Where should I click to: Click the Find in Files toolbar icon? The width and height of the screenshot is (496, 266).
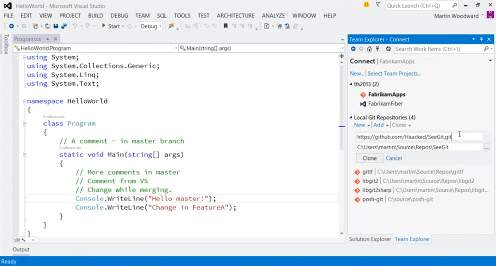click(171, 26)
